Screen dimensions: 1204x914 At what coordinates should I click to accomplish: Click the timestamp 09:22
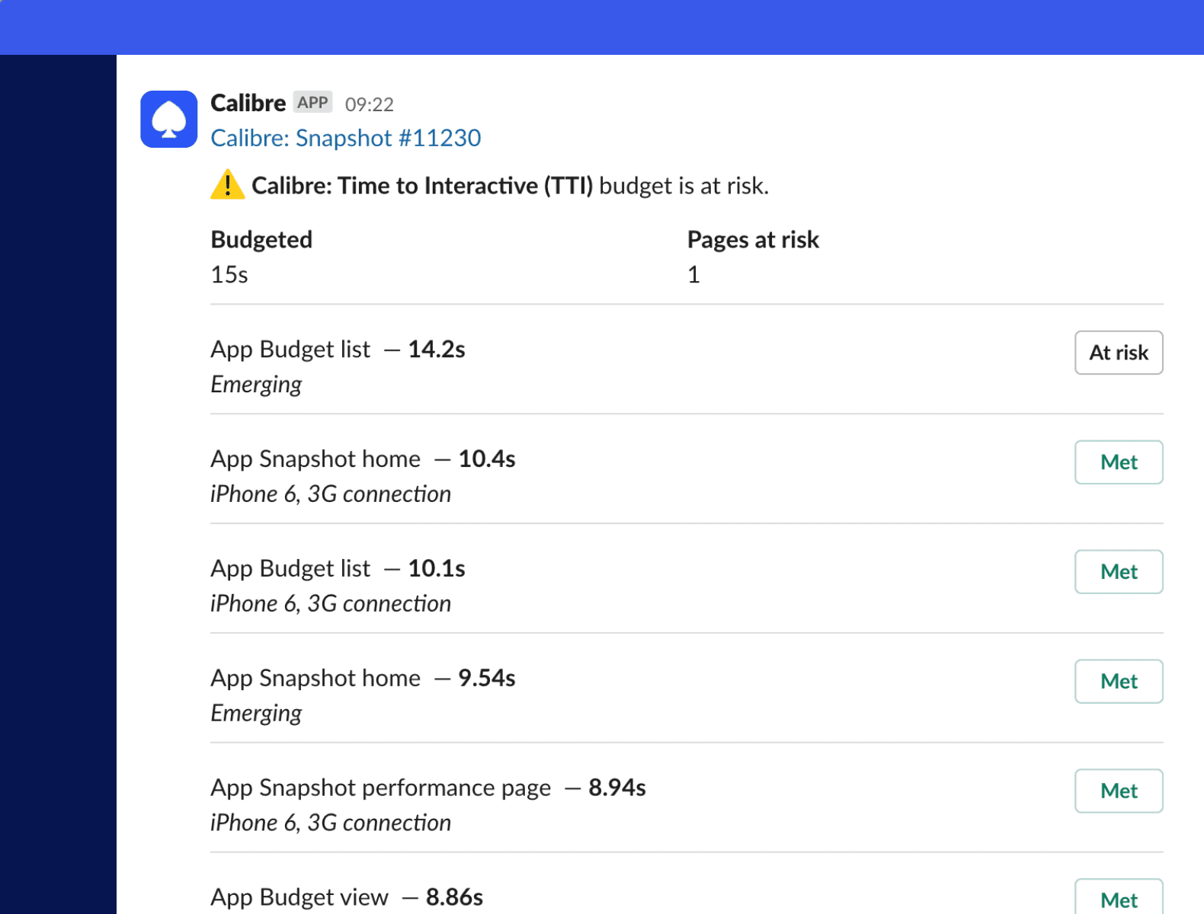pyautogui.click(x=370, y=104)
